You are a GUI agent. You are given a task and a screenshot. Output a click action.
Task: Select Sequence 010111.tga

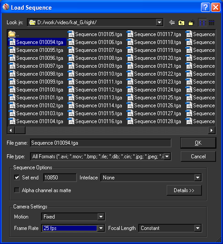(95, 82)
